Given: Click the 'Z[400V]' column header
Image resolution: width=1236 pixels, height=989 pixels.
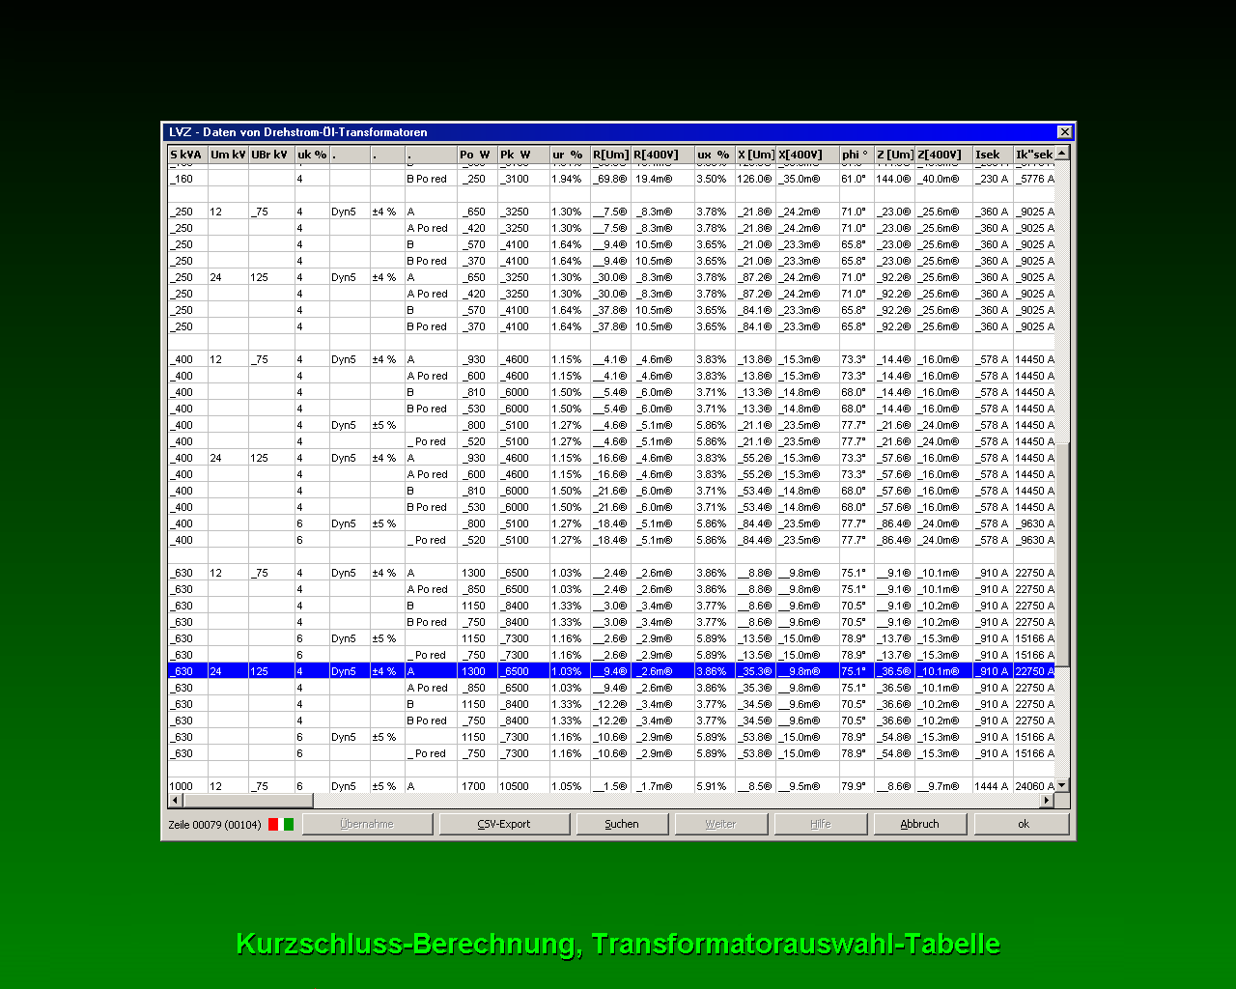Looking at the screenshot, I should (943, 155).
